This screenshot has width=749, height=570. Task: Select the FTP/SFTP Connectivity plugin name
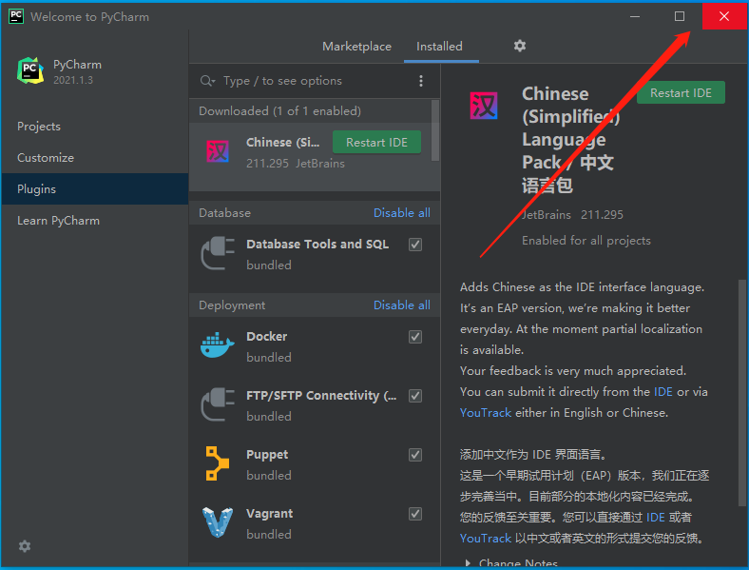pos(321,396)
